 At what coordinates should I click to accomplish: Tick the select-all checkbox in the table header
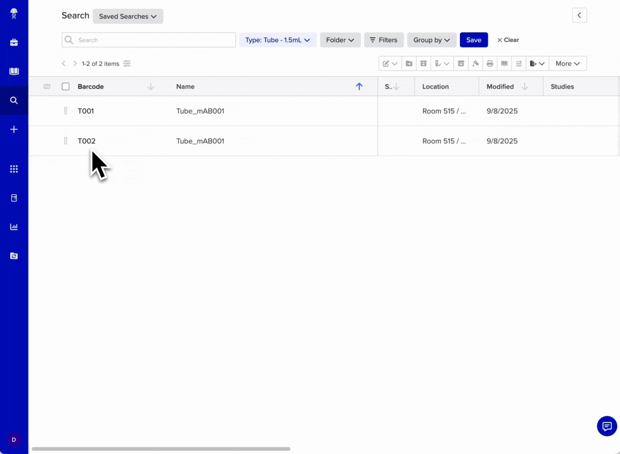66,87
